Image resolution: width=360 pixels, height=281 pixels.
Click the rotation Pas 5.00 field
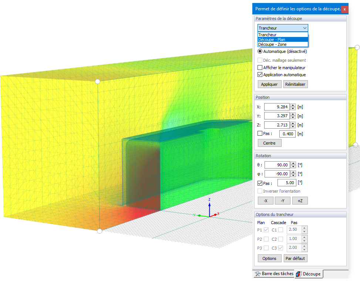[286, 183]
